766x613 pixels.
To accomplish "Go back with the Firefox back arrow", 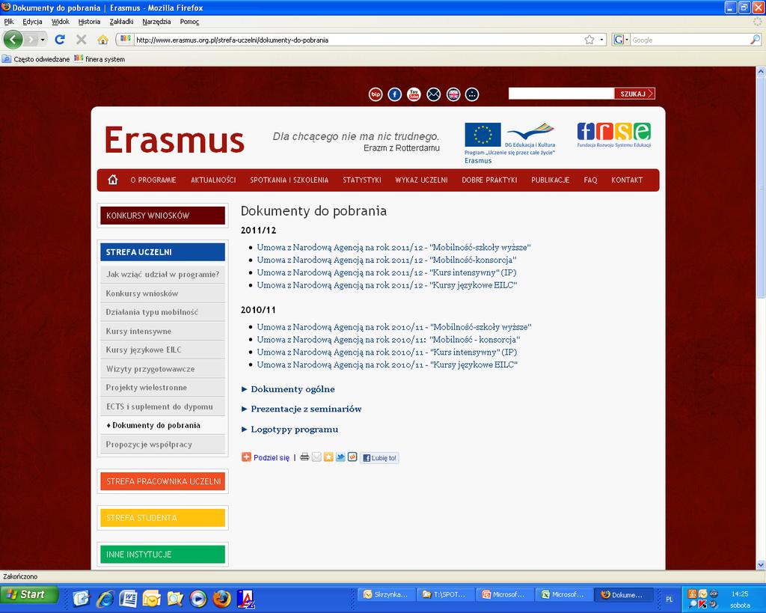I will point(13,40).
